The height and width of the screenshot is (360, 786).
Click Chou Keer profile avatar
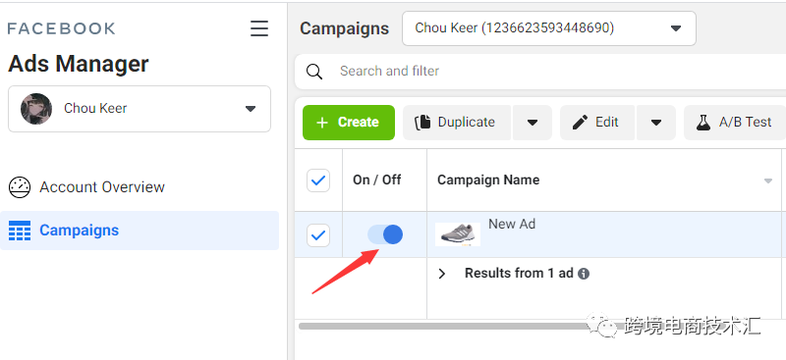tap(36, 109)
